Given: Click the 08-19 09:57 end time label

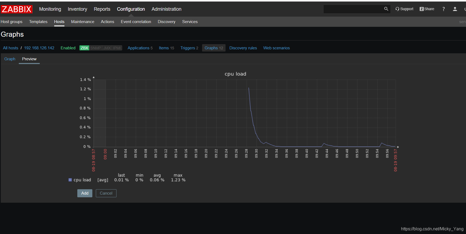Looking at the screenshot, I should click(x=395, y=160).
